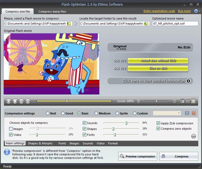Image resolution: width=202 pixels, height=169 pixels.
Task: Click Enter registration code link
Action: (x=159, y=11)
